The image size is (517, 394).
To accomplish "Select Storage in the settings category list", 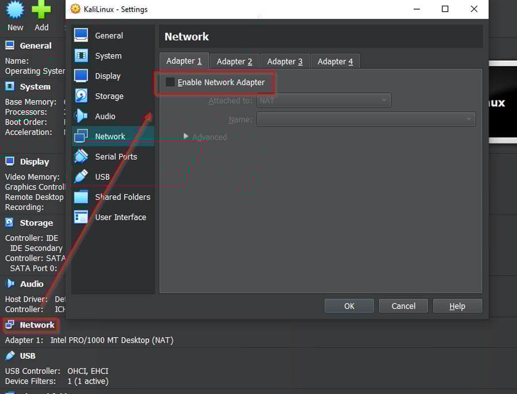I will pyautogui.click(x=113, y=96).
